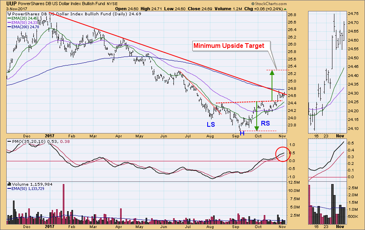Click the tallest black volume bar in zoom panel
Screen dimensions: 365x230
(332, 204)
